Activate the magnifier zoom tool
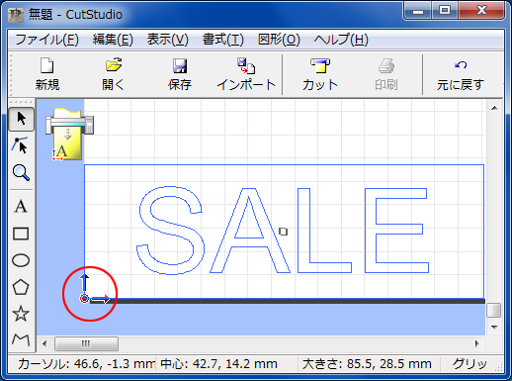Image resolution: width=512 pixels, height=381 pixels. pyautogui.click(x=21, y=172)
